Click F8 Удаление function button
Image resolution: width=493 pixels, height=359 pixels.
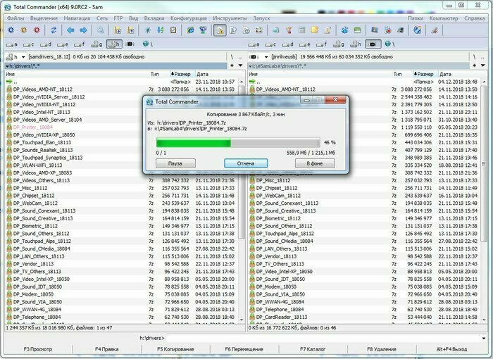pyautogui.click(x=382, y=349)
